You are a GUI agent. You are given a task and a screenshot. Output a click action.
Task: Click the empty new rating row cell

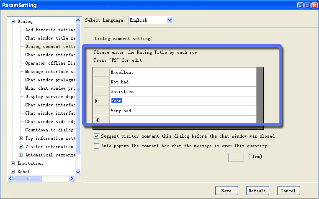[183, 120]
